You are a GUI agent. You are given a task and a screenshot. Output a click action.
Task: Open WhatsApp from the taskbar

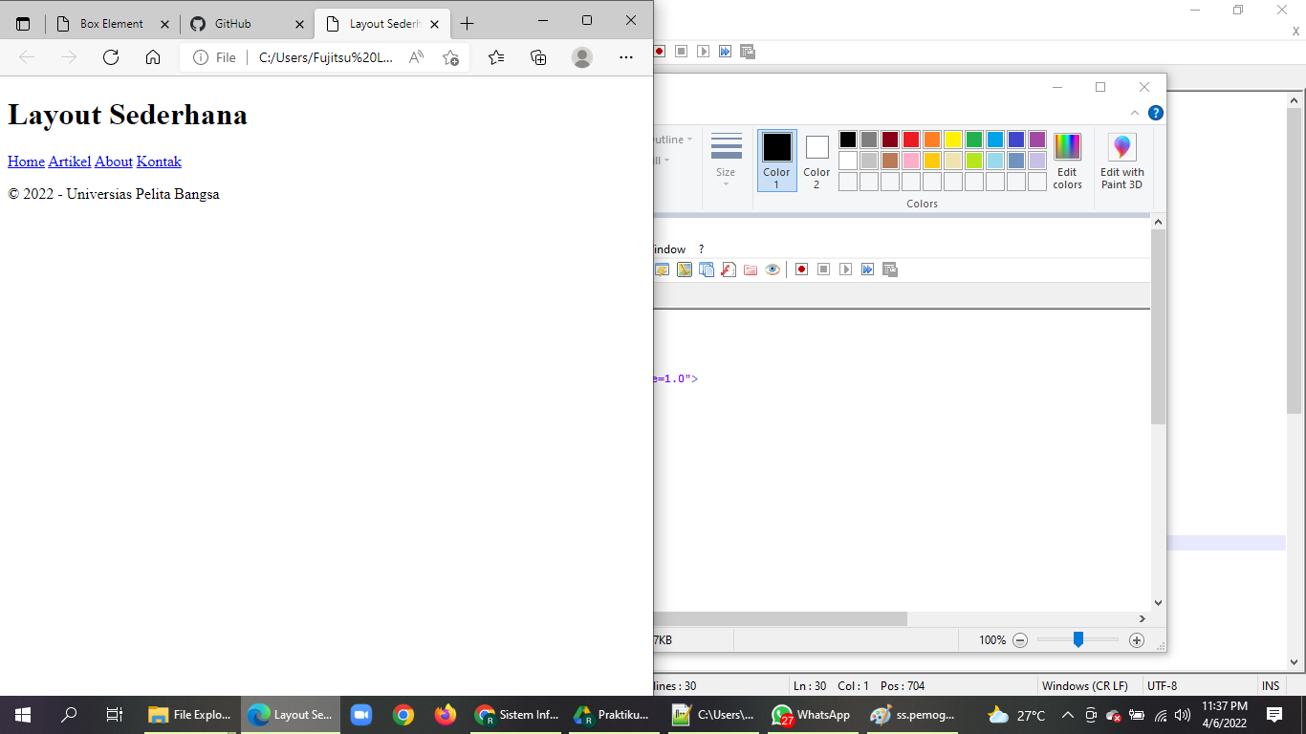[x=812, y=714]
